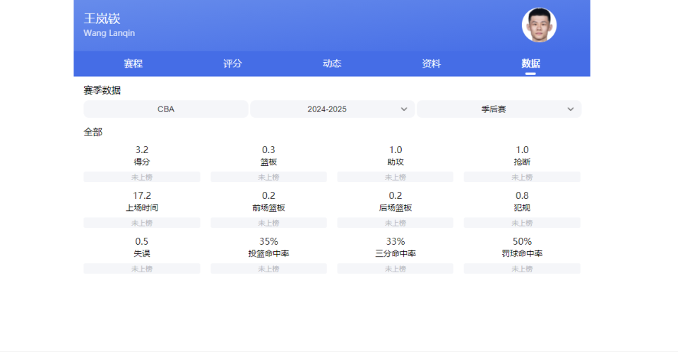Click the chevron beside 2024-2025
This screenshot has height=352, width=678.
point(404,109)
